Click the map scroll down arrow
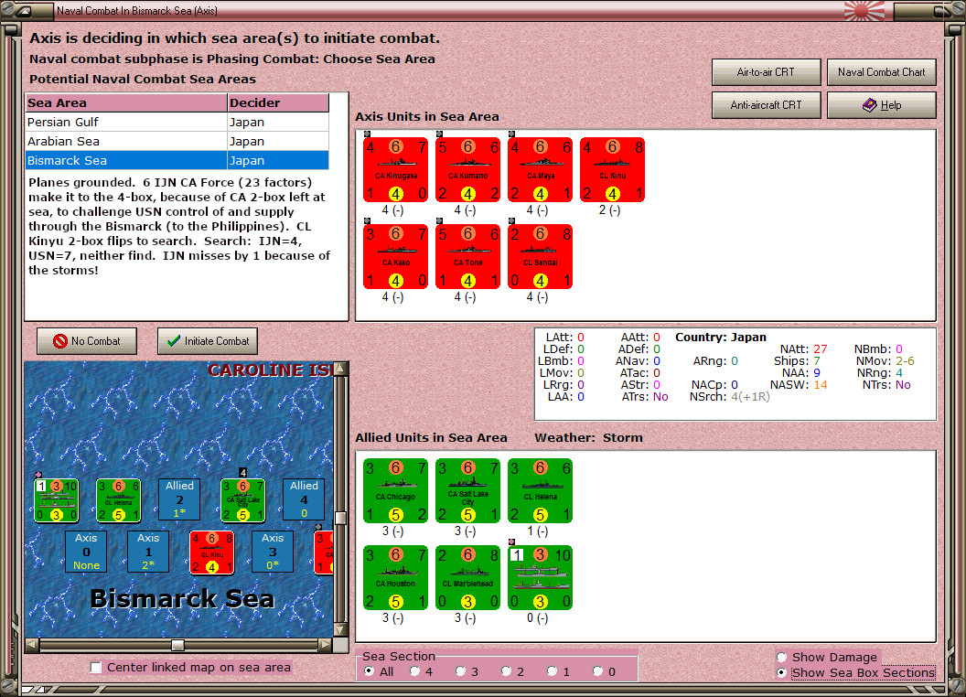This screenshot has height=697, width=966. (340, 630)
